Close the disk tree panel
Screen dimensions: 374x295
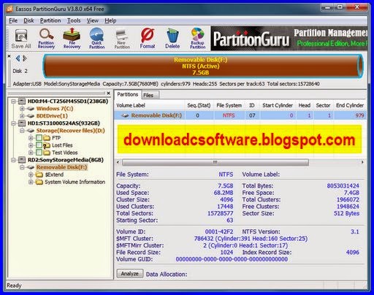[x=108, y=93]
